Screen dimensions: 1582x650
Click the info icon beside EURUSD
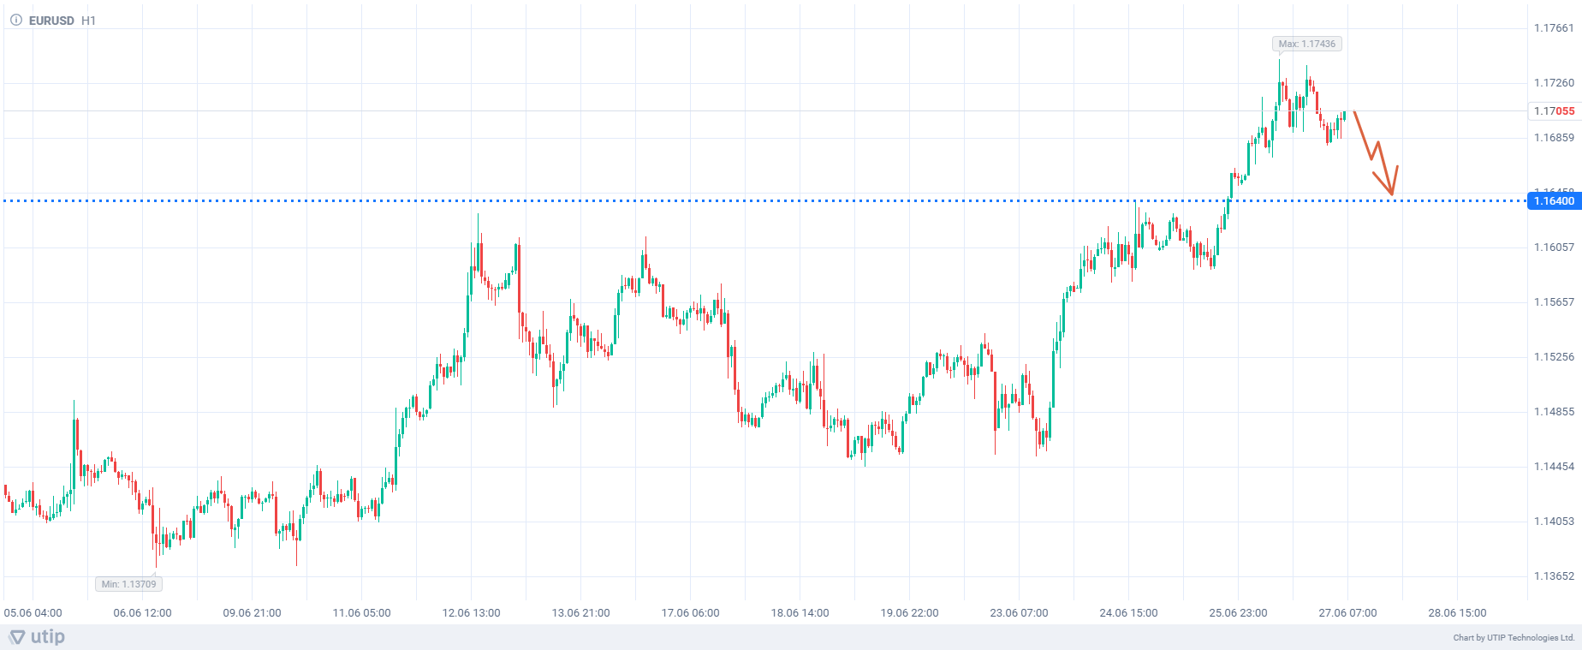tap(15, 21)
